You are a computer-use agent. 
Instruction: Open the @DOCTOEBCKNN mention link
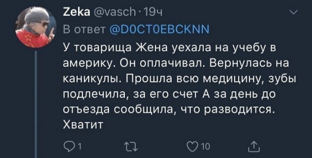coord(159,30)
